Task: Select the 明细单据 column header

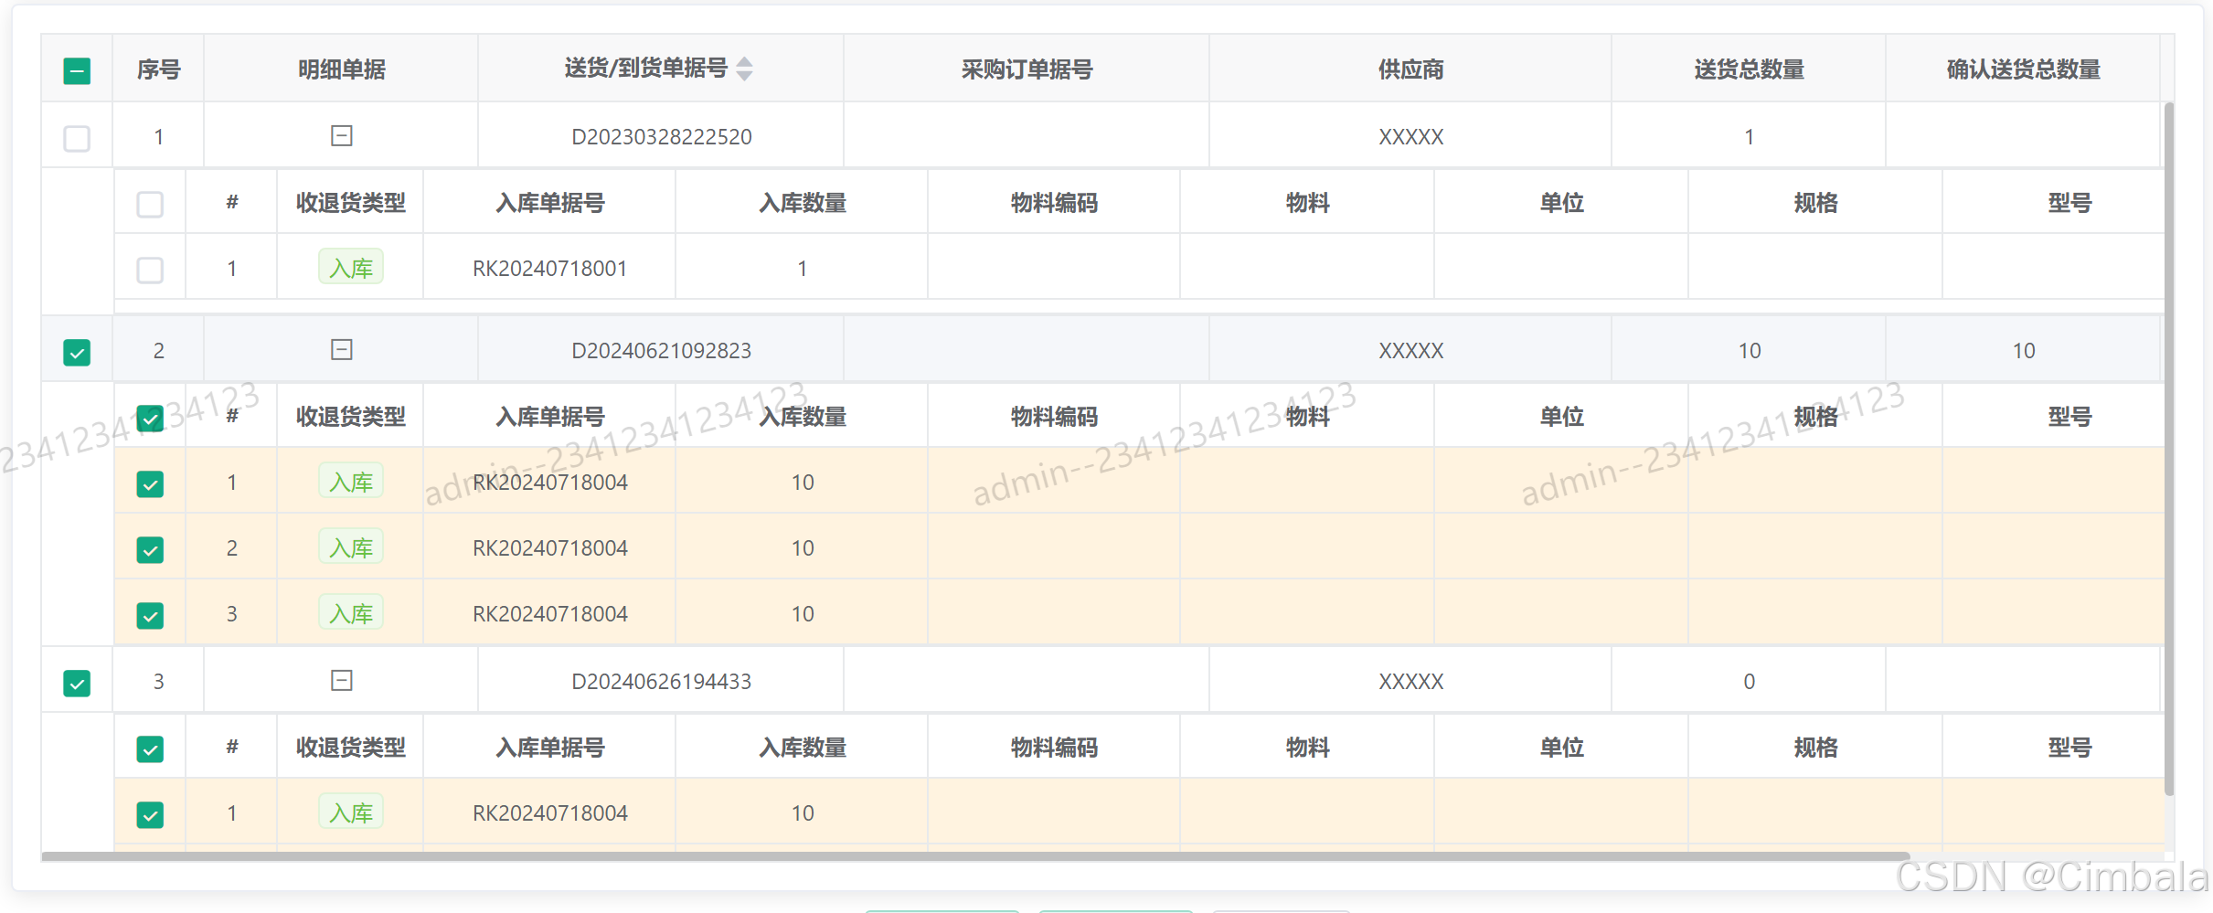Action: pyautogui.click(x=342, y=69)
